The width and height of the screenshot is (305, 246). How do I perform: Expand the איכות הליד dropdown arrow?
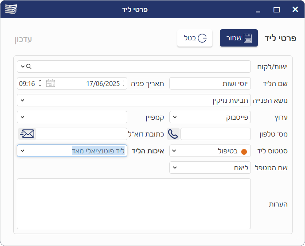point(23,151)
